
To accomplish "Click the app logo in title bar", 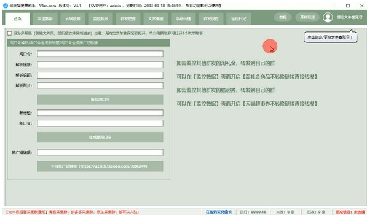I will click(6, 6).
